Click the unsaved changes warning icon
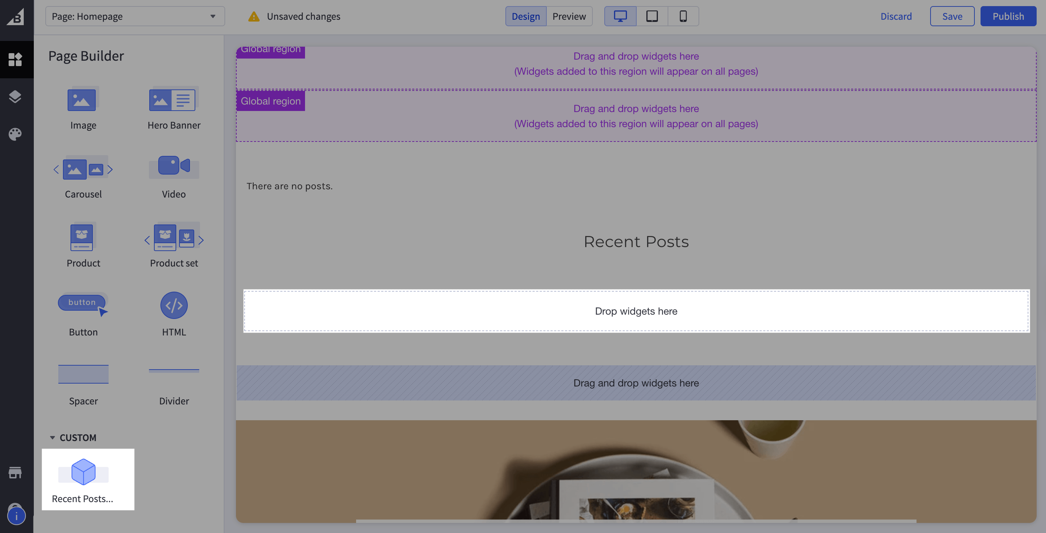Image resolution: width=1046 pixels, height=533 pixels. point(254,16)
